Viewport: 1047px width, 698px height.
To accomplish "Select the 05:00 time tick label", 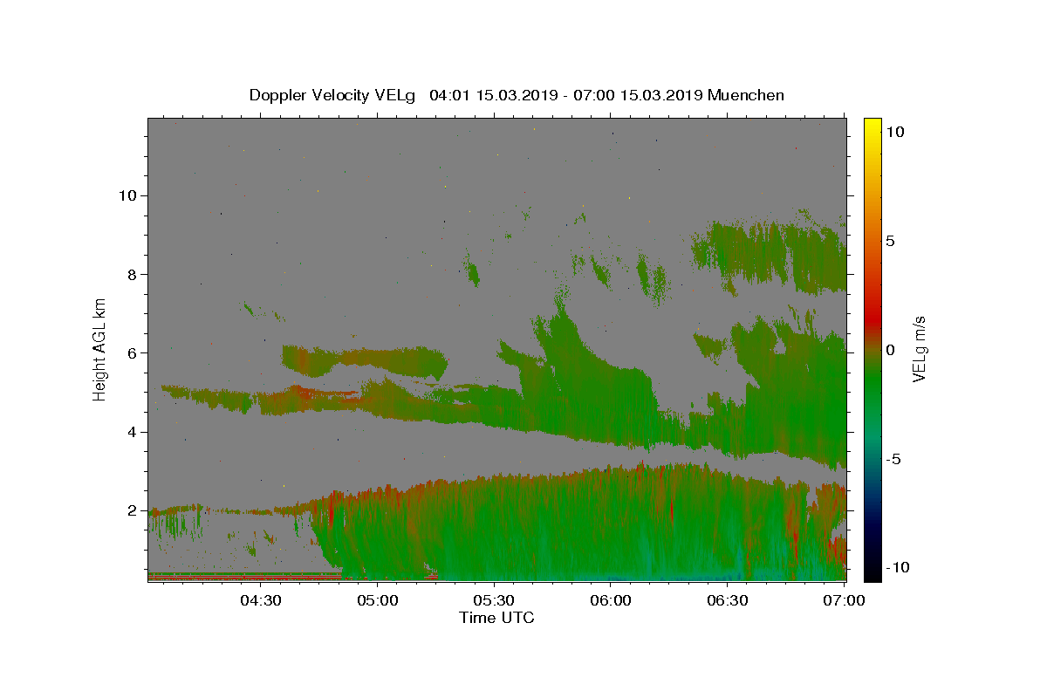I will [378, 600].
